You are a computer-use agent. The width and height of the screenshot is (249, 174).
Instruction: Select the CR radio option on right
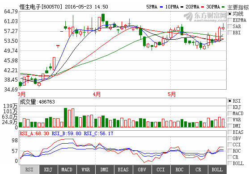230,157
